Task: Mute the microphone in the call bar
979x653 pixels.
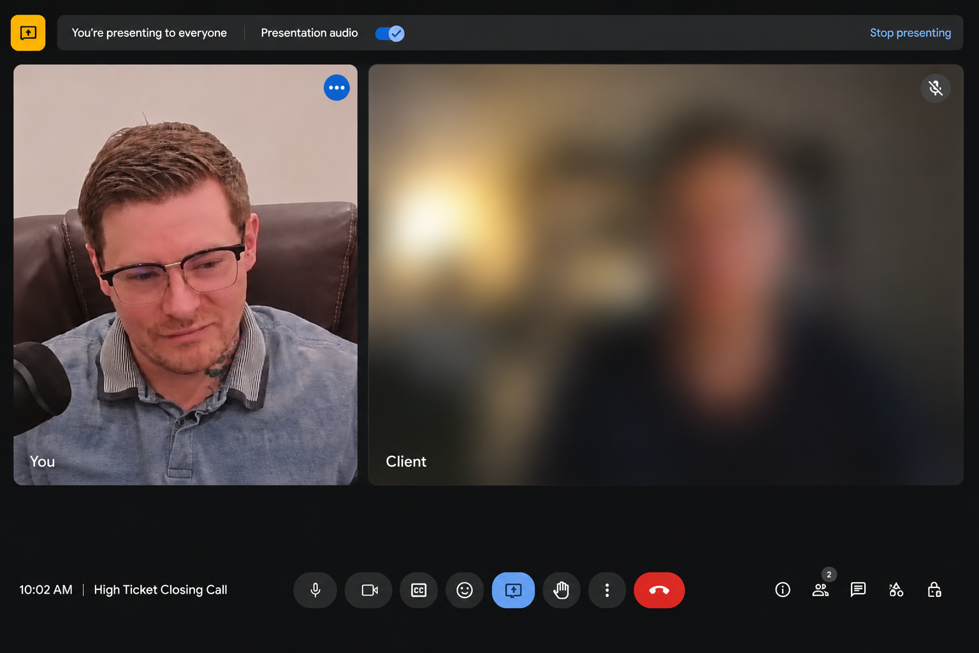Action: pyautogui.click(x=315, y=590)
